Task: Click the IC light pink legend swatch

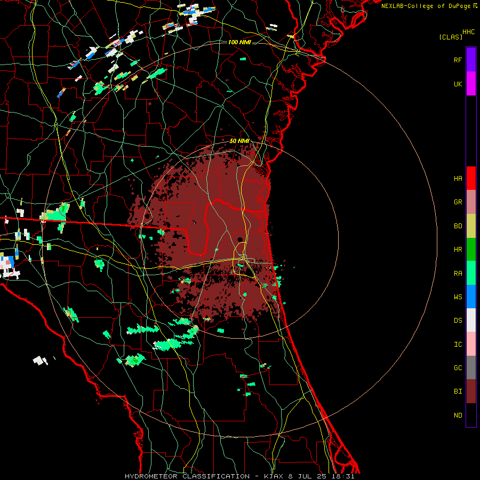Action: point(471,344)
